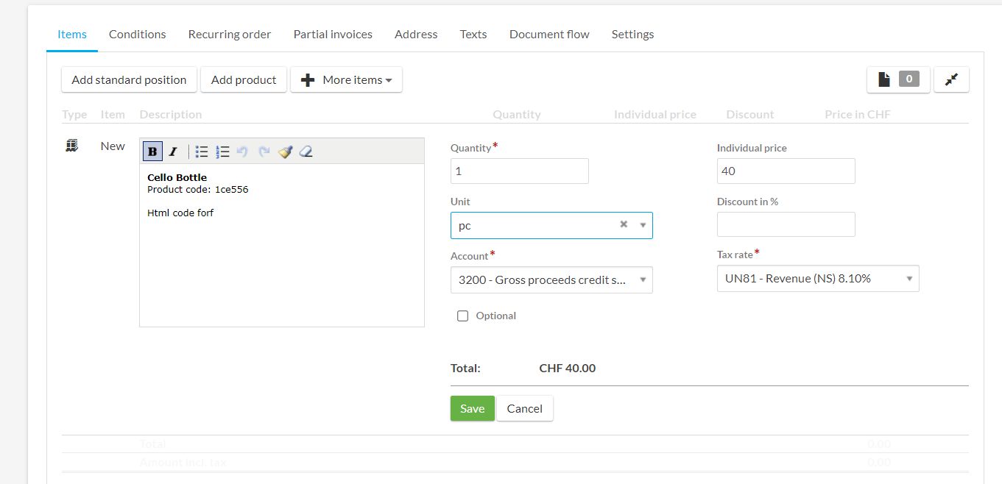The height and width of the screenshot is (484, 1002).
Task: Toggle italic formatting in description editor
Action: pyautogui.click(x=173, y=152)
